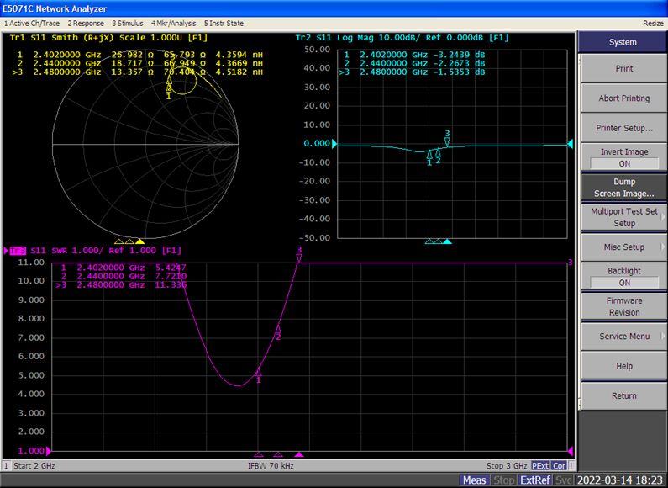Click the Abort Printing softkey
The width and height of the screenshot is (668, 488).
624,98
